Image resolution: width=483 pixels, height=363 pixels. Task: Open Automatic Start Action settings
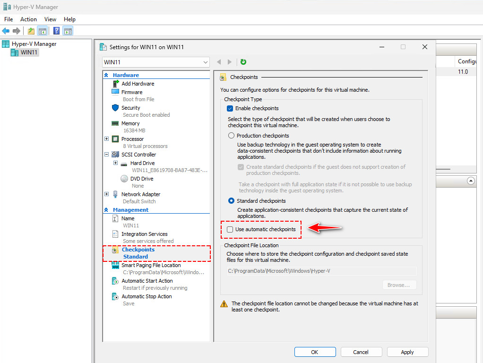point(147,281)
